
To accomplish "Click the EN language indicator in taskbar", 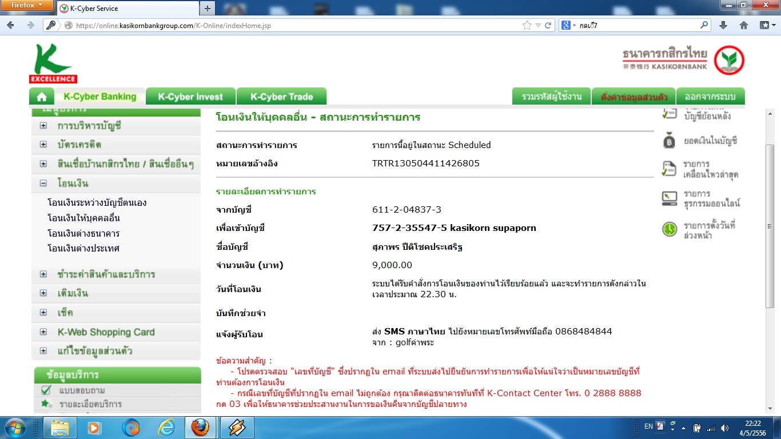I will [x=648, y=427].
